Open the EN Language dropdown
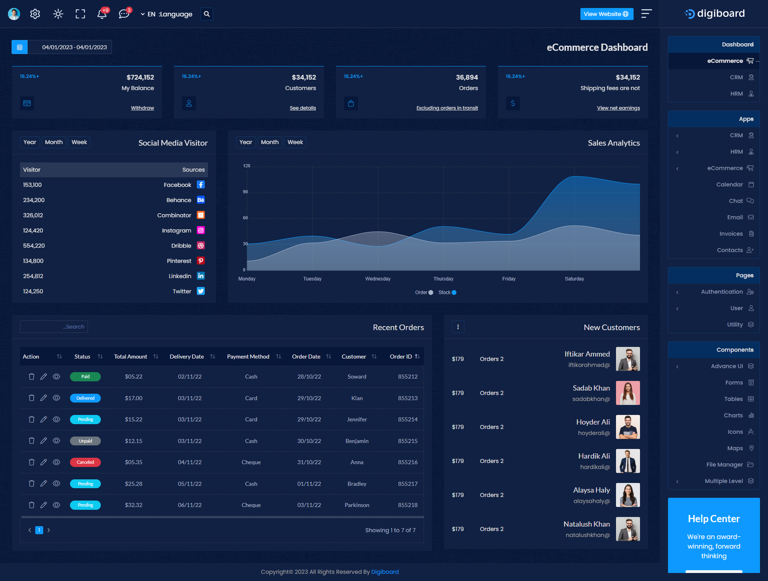This screenshot has height=581, width=768. 167,14
